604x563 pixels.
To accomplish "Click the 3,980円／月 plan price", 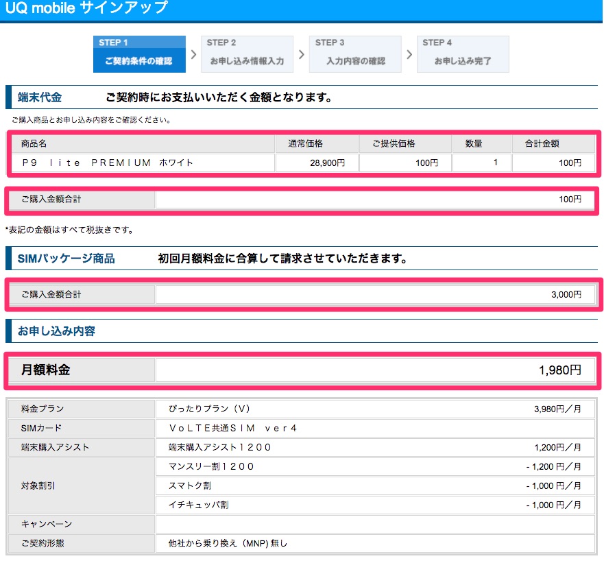I will pos(557,409).
